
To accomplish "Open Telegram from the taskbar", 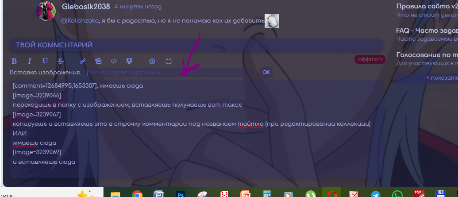I will pyautogui.click(x=375, y=194).
